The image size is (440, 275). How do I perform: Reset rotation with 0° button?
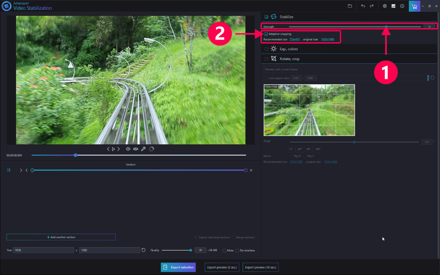(x=291, y=149)
